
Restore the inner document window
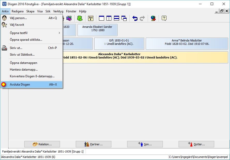coord(222,11)
